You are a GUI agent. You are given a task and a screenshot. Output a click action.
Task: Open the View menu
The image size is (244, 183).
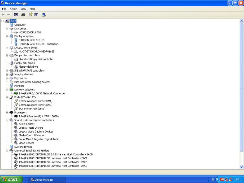pyautogui.click(x=24, y=9)
